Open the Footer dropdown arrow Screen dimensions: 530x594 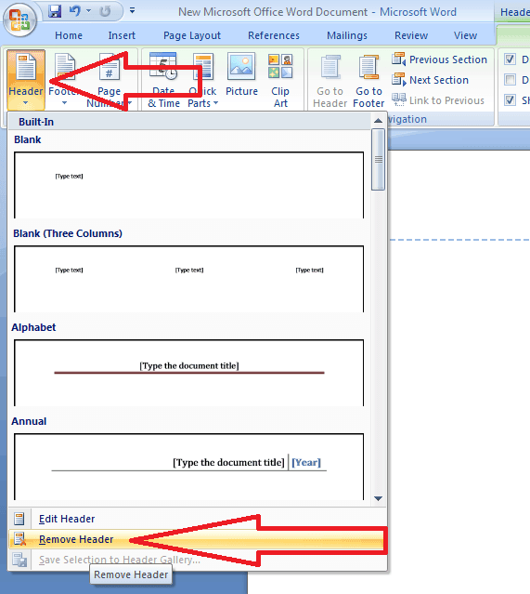click(64, 103)
